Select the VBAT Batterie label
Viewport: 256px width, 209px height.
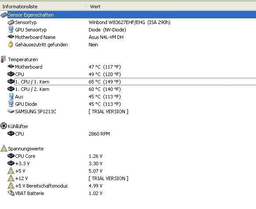click(29, 193)
